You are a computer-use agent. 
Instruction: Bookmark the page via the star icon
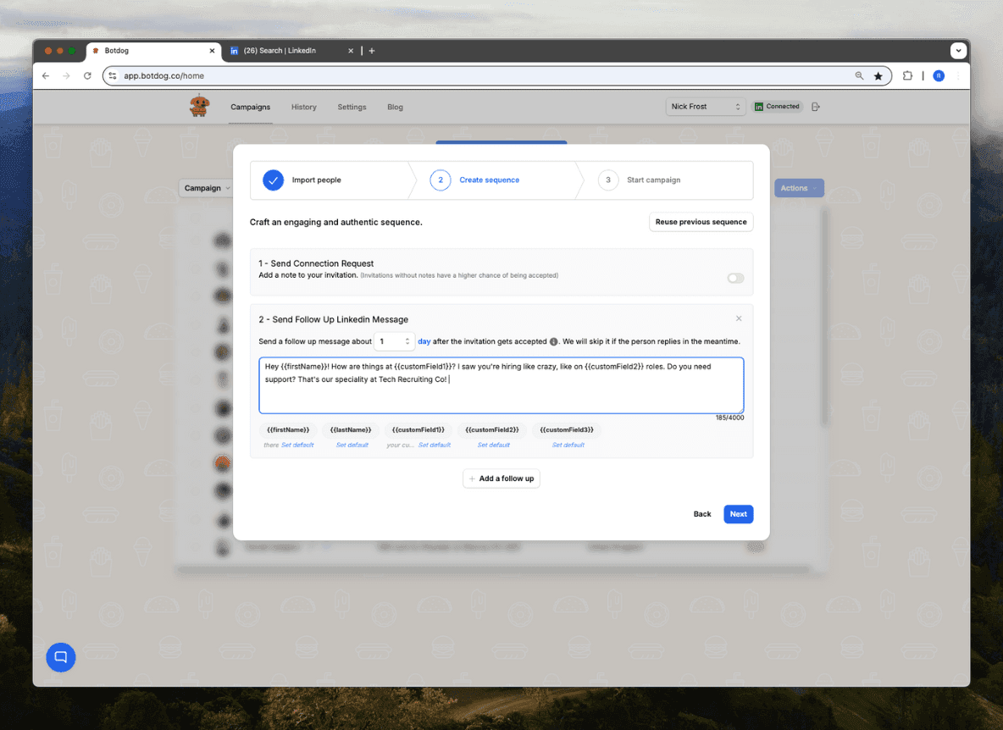[x=878, y=75]
